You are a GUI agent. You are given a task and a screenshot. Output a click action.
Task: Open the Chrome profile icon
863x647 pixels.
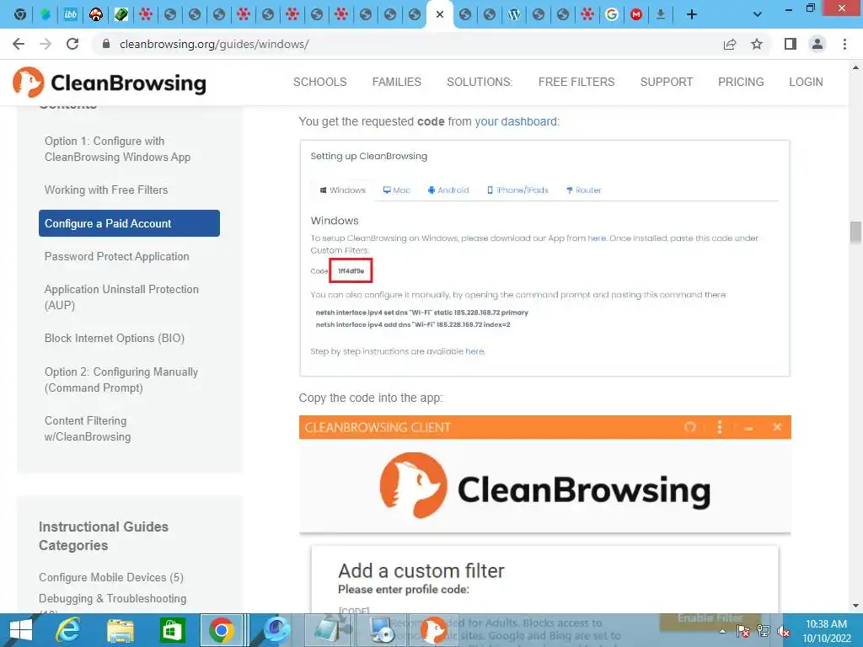(817, 44)
